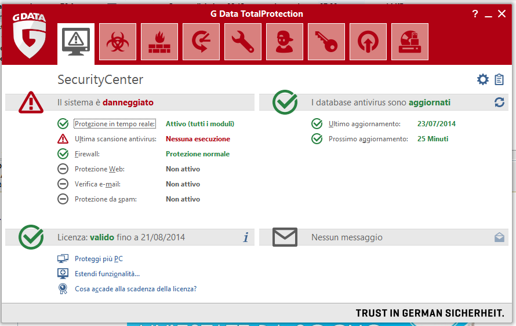
Task: Click last virus scan warning icon
Action: [63, 139]
